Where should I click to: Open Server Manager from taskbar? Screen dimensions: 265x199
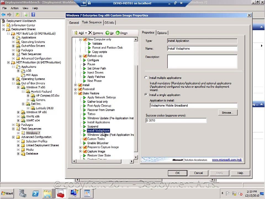[23, 193]
